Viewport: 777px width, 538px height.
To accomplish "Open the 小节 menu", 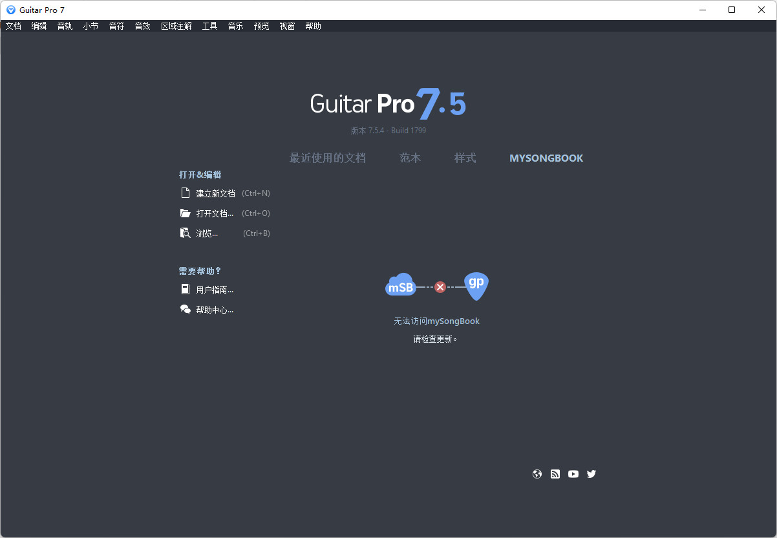I will coord(91,27).
